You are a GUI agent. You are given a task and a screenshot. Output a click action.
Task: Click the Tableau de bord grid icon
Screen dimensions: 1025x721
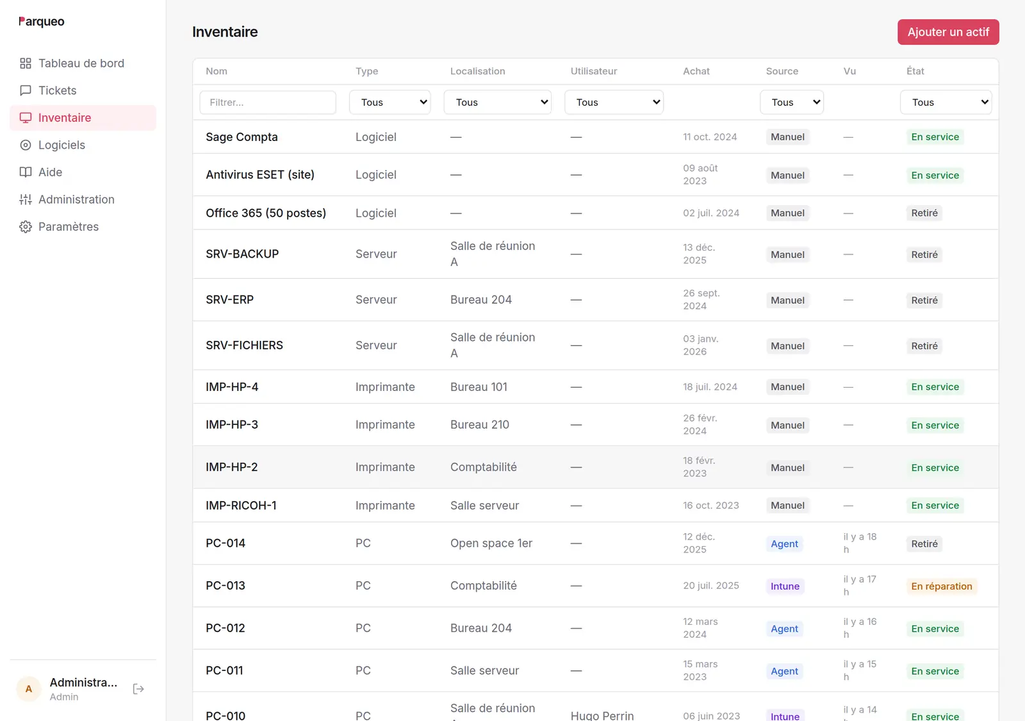coord(26,63)
